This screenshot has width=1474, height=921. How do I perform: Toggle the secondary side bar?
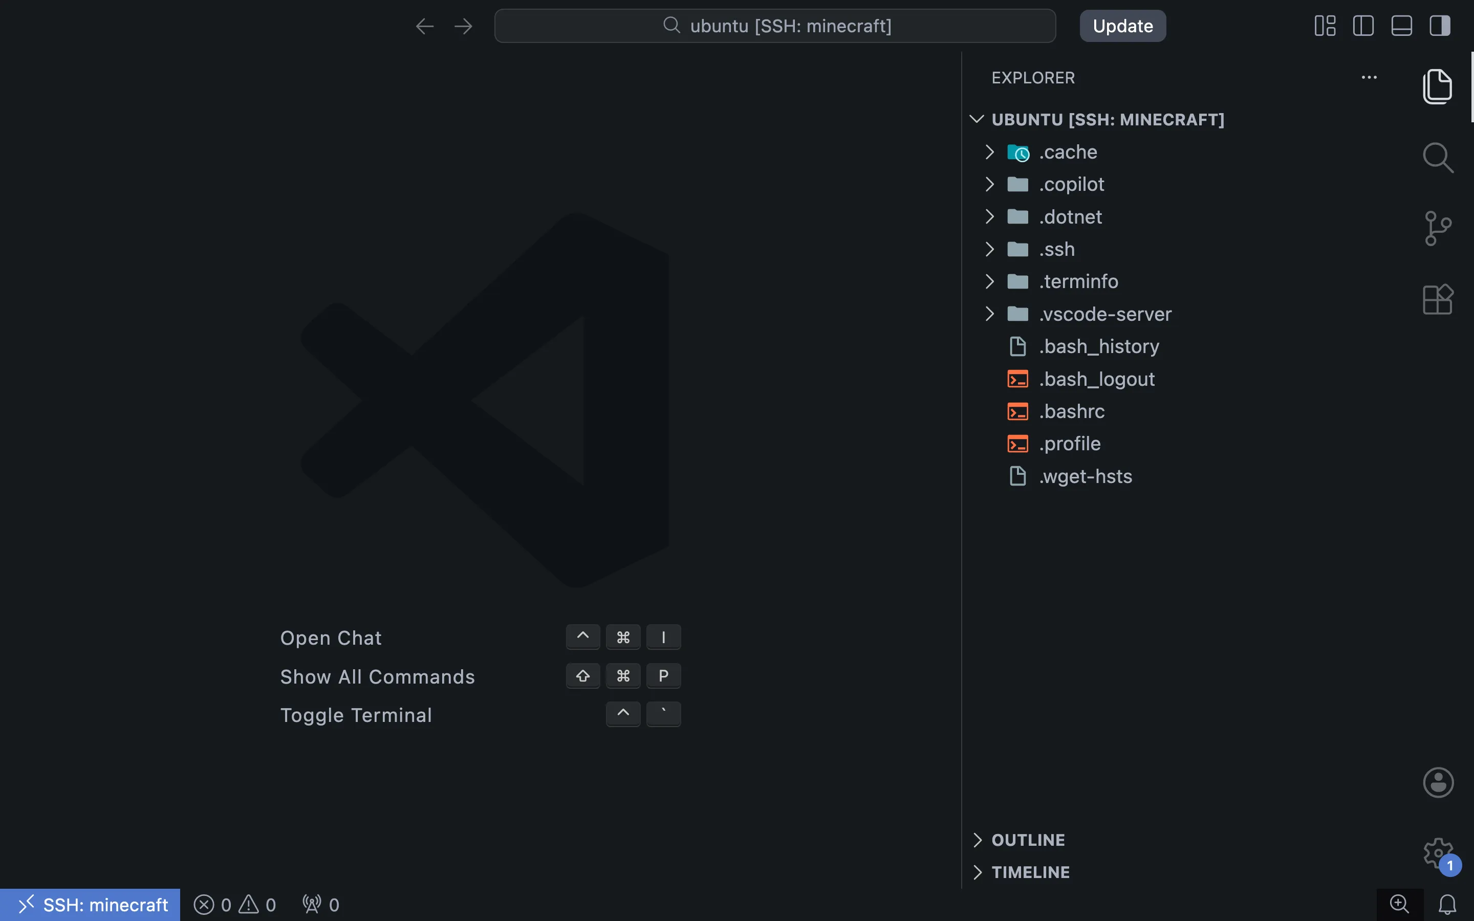pos(1440,26)
